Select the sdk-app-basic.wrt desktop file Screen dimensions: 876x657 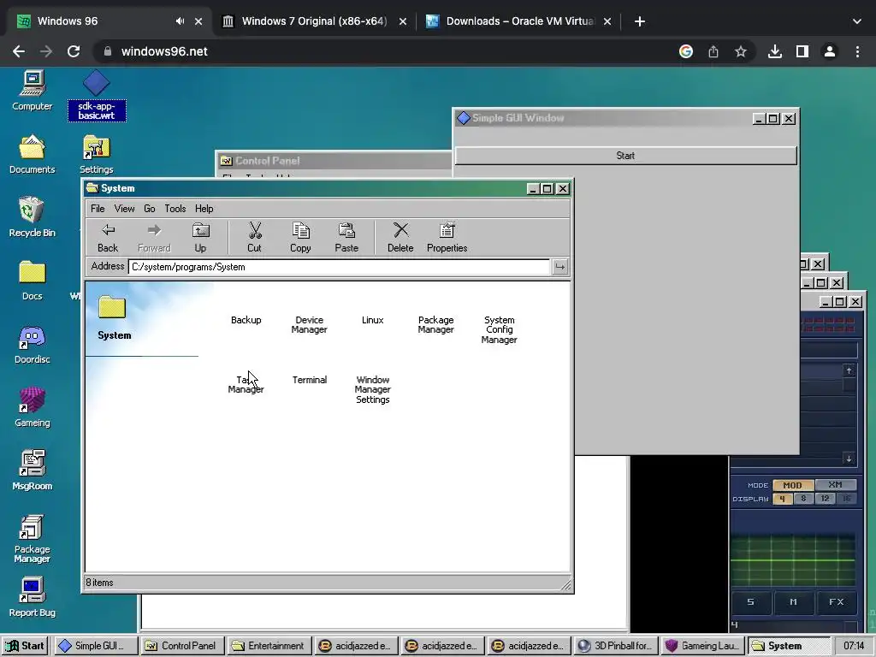[x=97, y=95]
